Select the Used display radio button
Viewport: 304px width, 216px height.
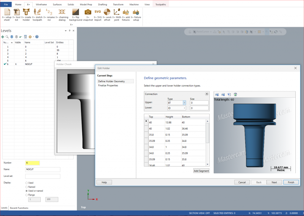(x=27, y=183)
